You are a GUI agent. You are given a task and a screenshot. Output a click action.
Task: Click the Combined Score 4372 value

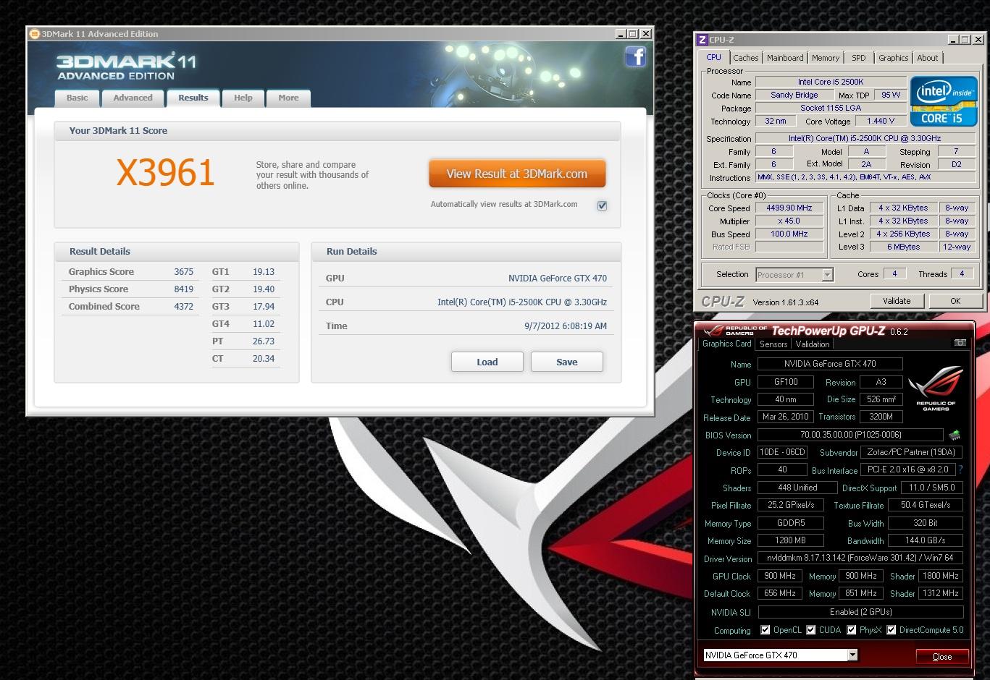click(x=184, y=307)
